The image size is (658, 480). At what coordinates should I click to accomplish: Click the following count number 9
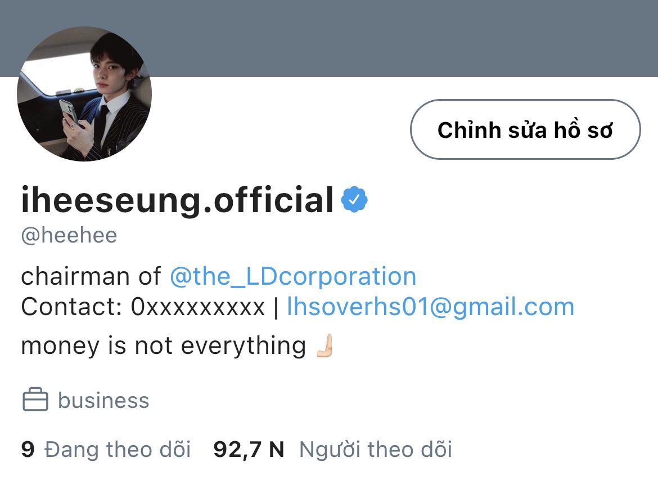click(x=28, y=450)
